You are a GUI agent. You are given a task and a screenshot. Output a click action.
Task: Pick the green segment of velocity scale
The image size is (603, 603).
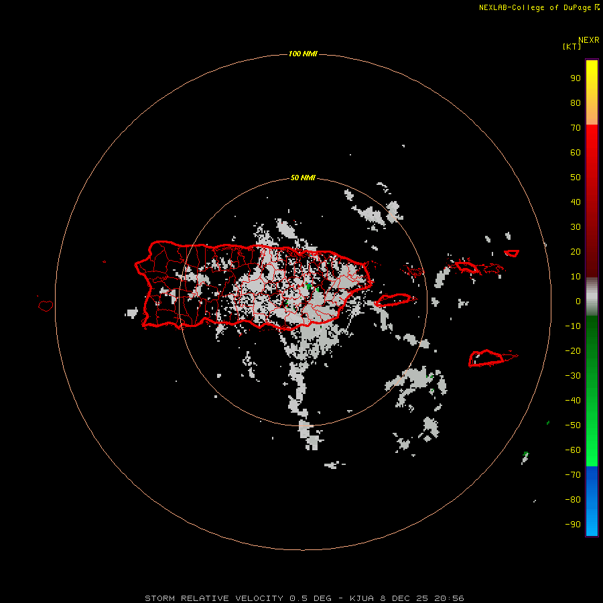tap(592, 391)
